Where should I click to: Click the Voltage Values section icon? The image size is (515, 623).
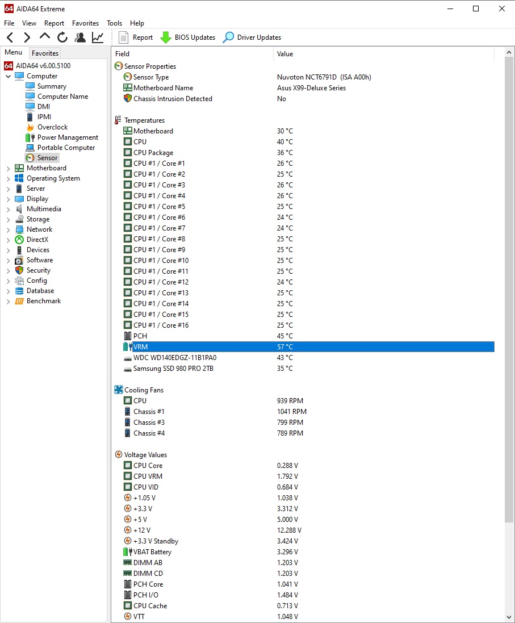pyautogui.click(x=119, y=454)
